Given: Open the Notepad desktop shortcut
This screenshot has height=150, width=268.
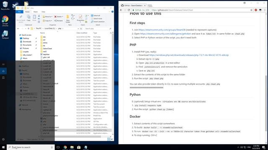Looking at the screenshot, I should coord(5,35).
